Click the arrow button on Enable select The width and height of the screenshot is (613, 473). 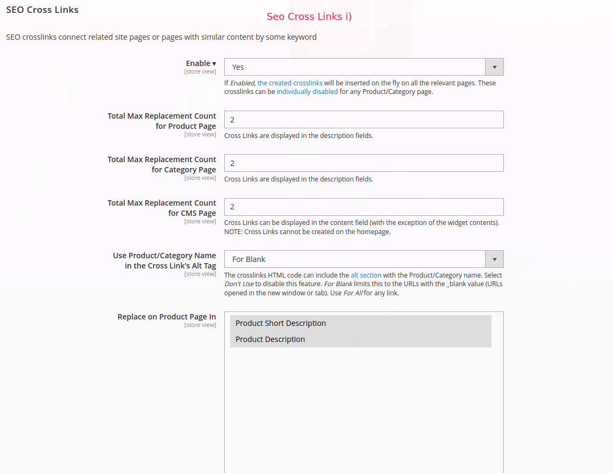pyautogui.click(x=494, y=67)
